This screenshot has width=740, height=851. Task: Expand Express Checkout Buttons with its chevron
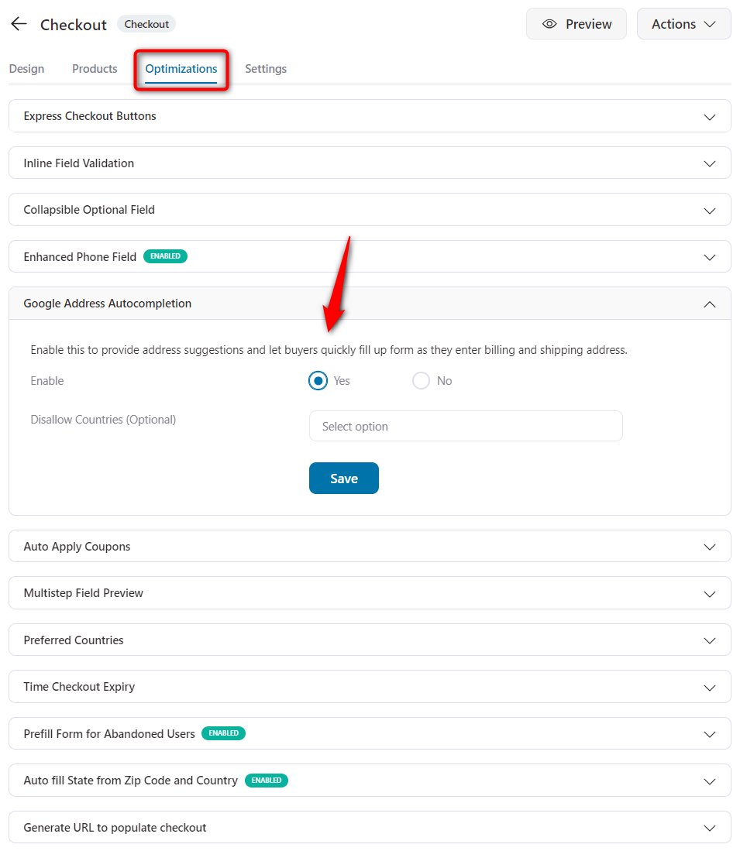(x=709, y=116)
